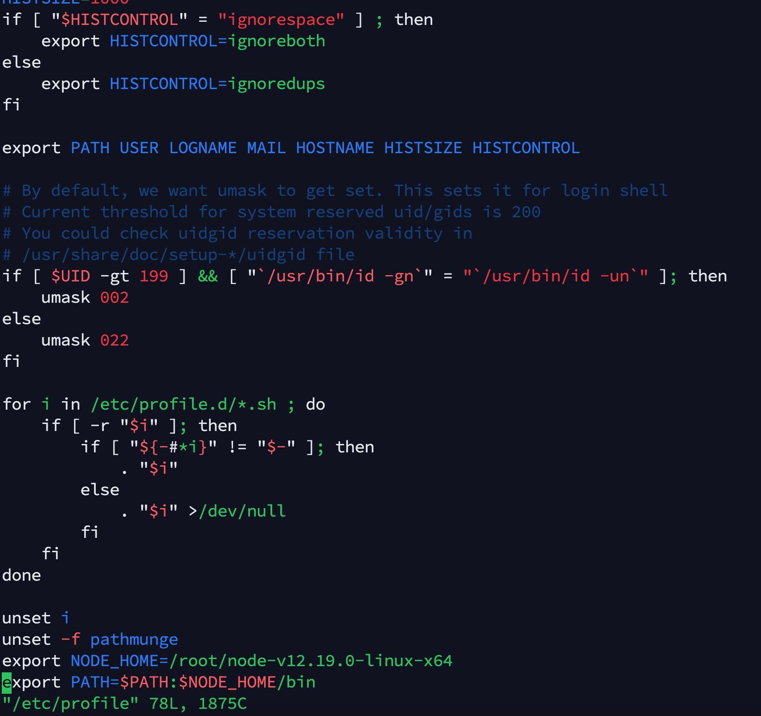Viewport: 761px width, 716px height.
Task: Click pathmunge in unset -f line
Action: [134, 639]
